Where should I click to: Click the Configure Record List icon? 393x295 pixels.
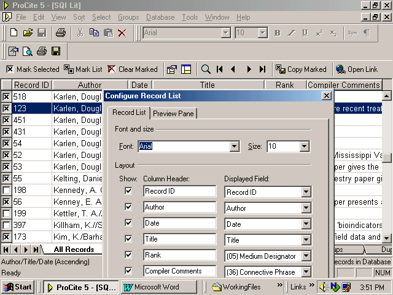click(172, 69)
